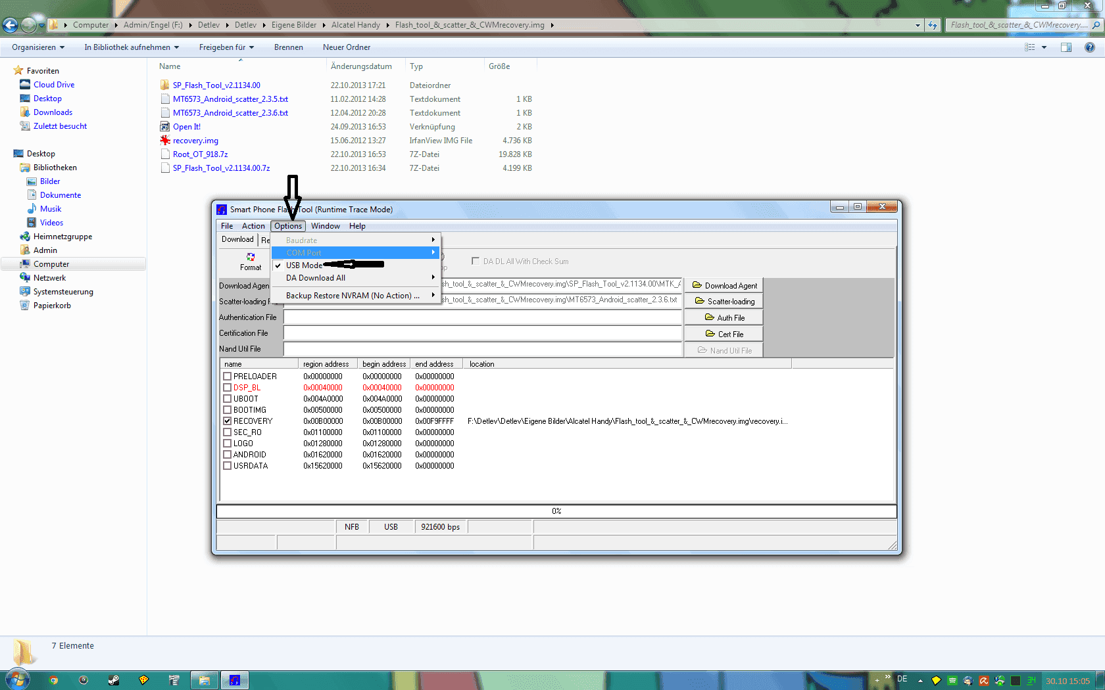Uncheck the RECOVERY partition checkbox

(x=227, y=421)
